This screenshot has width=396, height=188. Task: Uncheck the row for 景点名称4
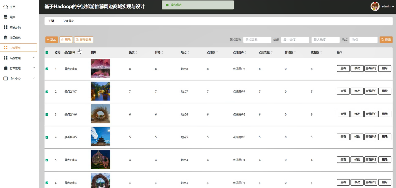tap(47, 160)
